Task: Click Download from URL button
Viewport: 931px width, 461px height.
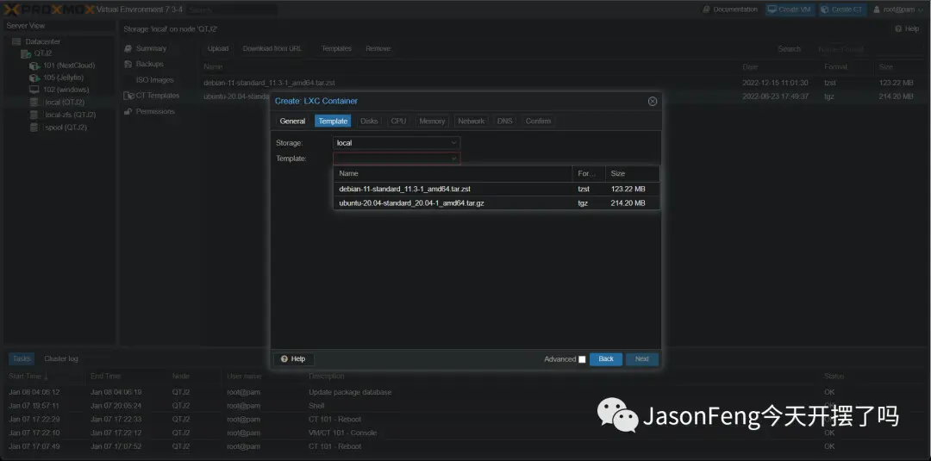Action: [x=272, y=48]
